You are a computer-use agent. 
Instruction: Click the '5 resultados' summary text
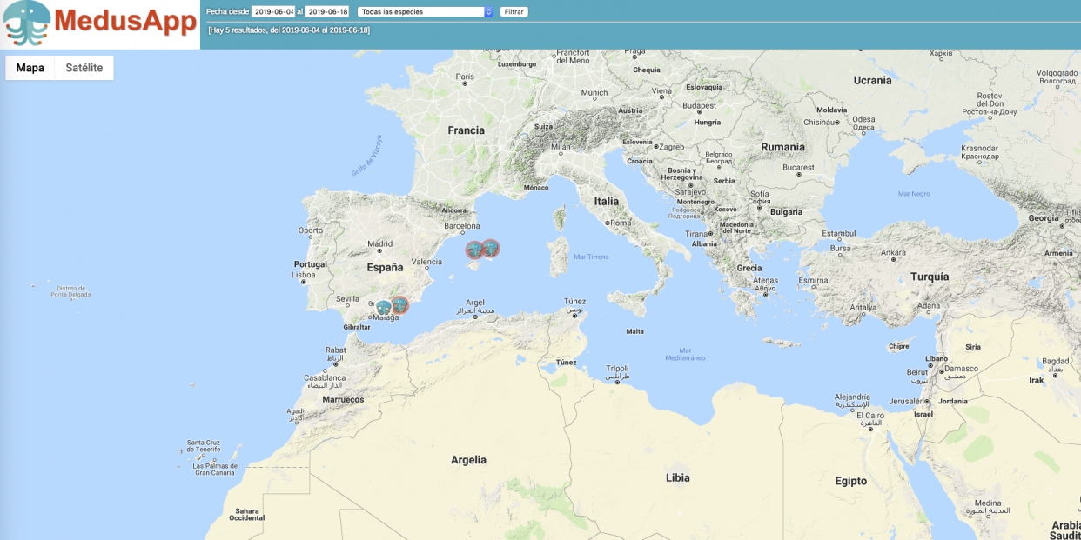pyautogui.click(x=289, y=30)
